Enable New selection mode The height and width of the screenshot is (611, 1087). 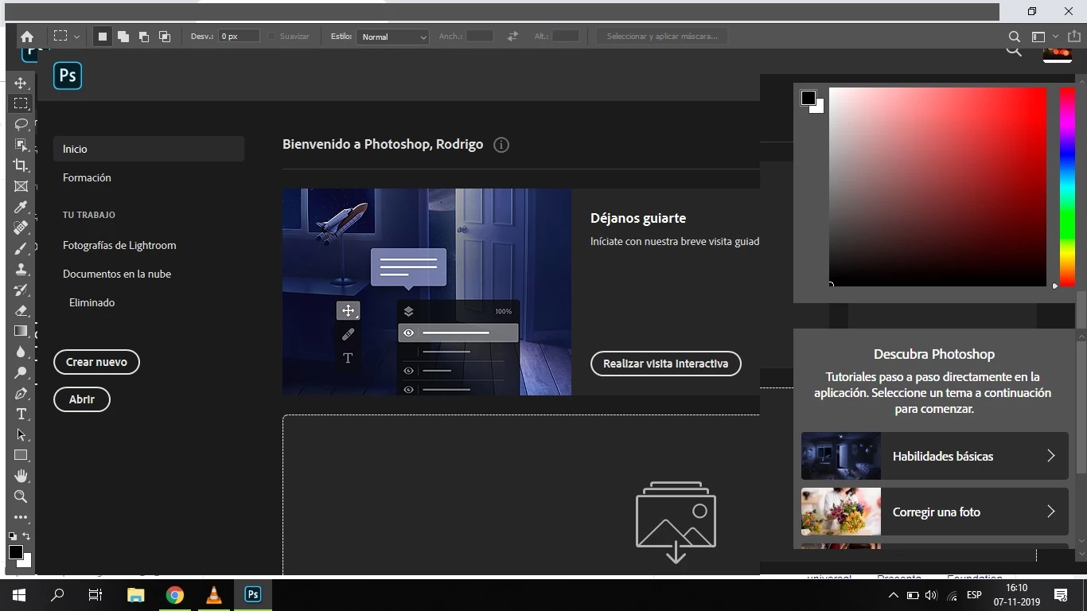point(103,37)
